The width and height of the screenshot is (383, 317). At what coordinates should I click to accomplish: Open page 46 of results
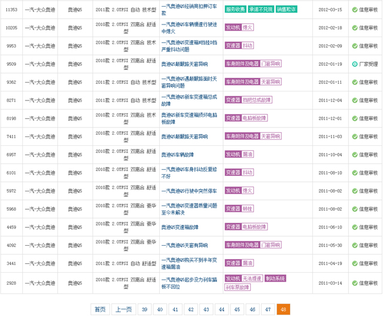[x=253, y=309]
